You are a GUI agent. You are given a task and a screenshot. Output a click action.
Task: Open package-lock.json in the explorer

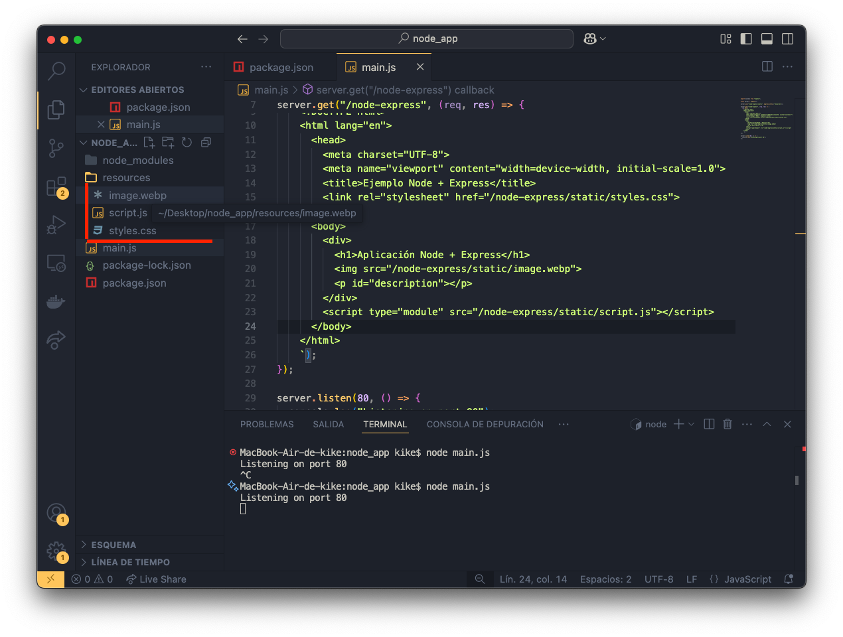click(x=150, y=265)
